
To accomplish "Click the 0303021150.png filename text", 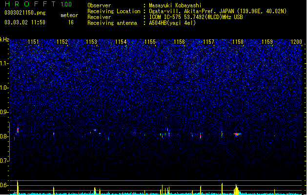I will [x=25, y=13].
